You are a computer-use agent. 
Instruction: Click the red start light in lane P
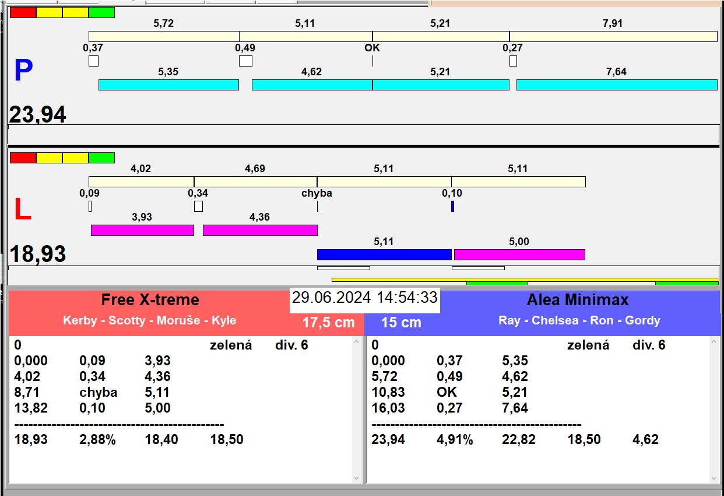[23, 12]
